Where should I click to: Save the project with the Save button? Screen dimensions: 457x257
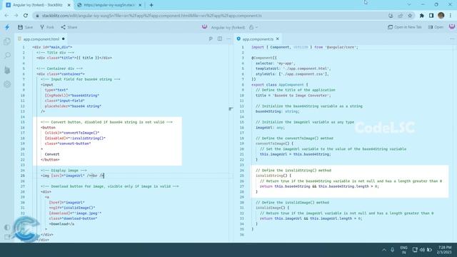pyautogui.click(x=25, y=27)
